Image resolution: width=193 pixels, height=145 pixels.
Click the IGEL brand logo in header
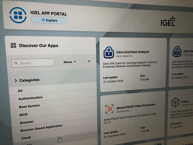[168, 22]
